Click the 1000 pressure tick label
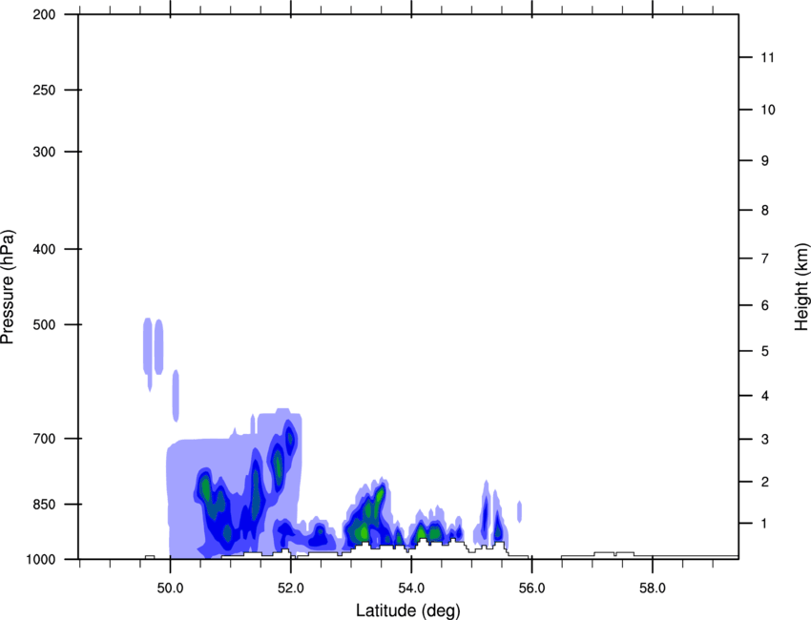Screen dimensions: 811x620 pyautogui.click(x=41, y=560)
